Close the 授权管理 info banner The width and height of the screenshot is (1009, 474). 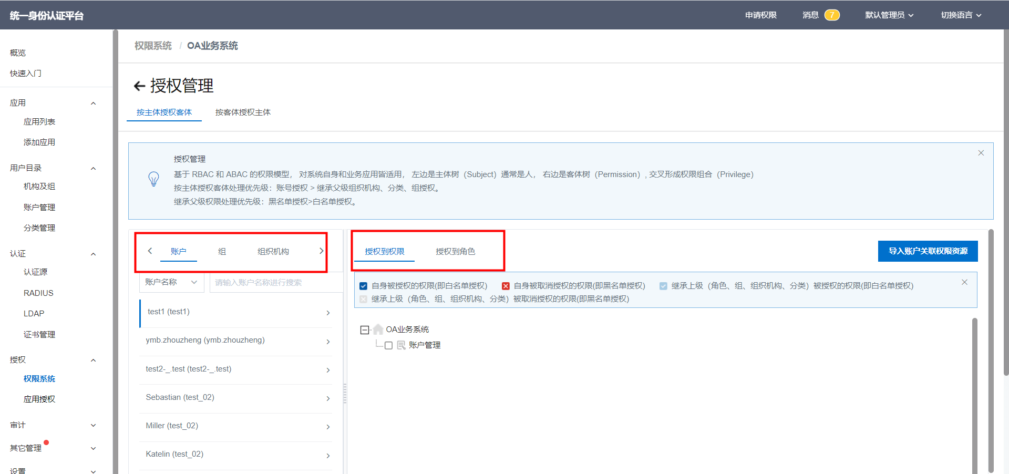981,153
